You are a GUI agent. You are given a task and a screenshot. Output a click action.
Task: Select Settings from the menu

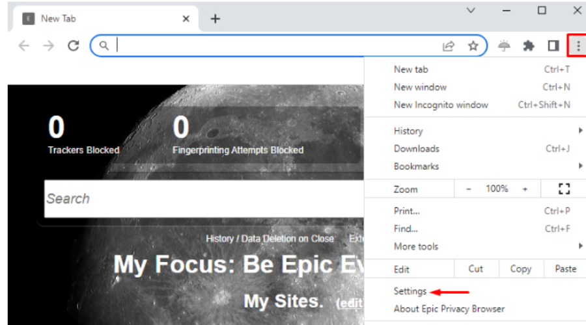410,291
